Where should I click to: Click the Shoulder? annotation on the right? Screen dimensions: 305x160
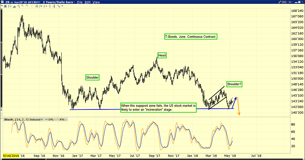[234, 84]
